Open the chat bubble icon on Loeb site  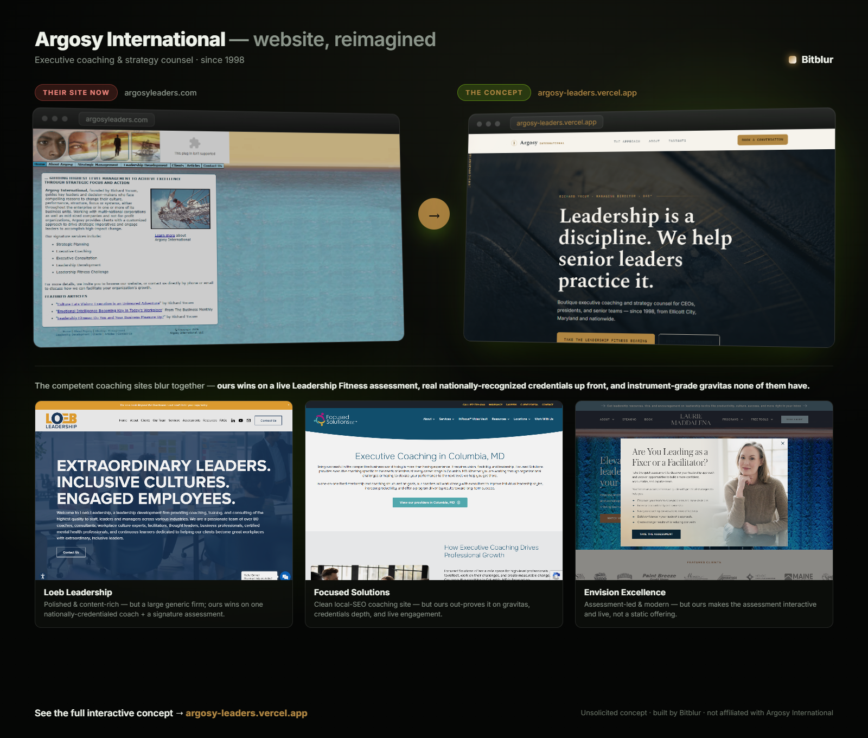(285, 576)
